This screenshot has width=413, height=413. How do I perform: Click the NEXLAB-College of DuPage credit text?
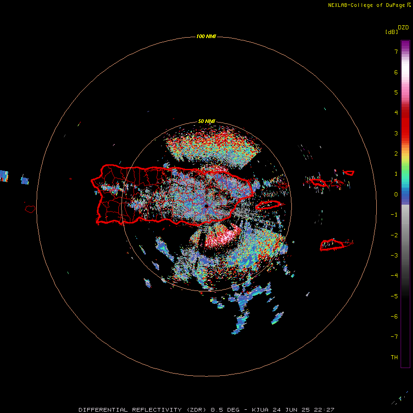(369, 5)
